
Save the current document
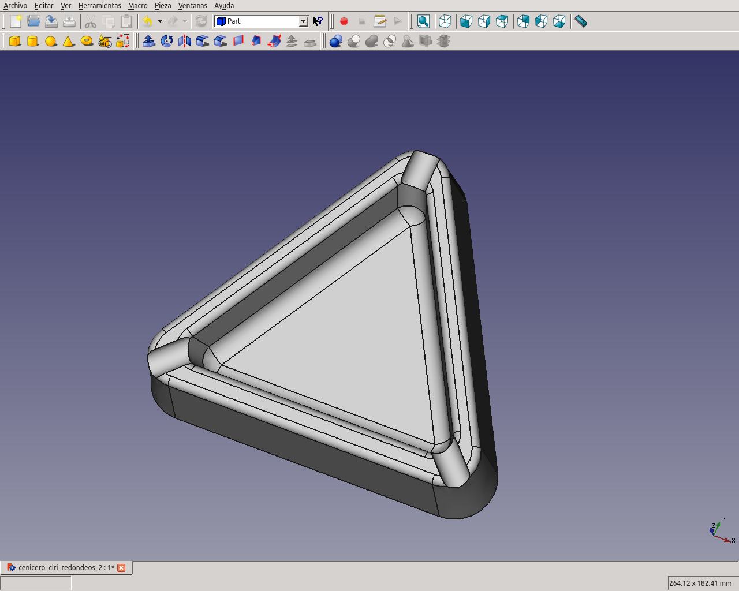pos(51,21)
